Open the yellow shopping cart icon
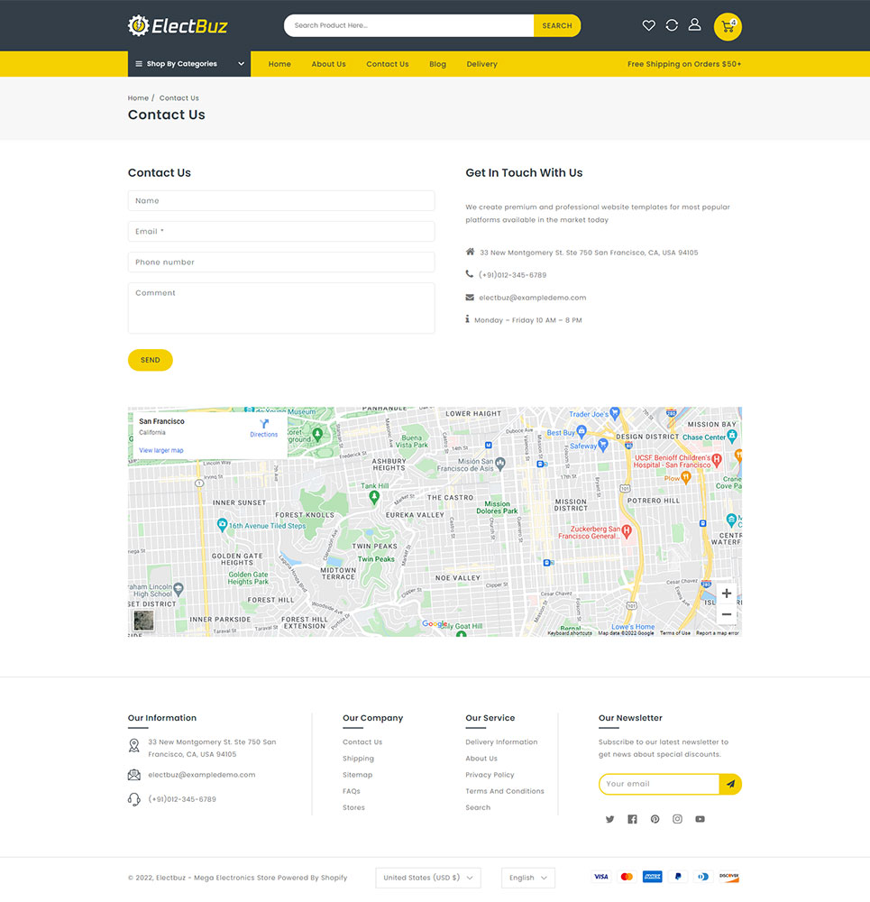This screenshot has width=870, height=902. point(728,26)
